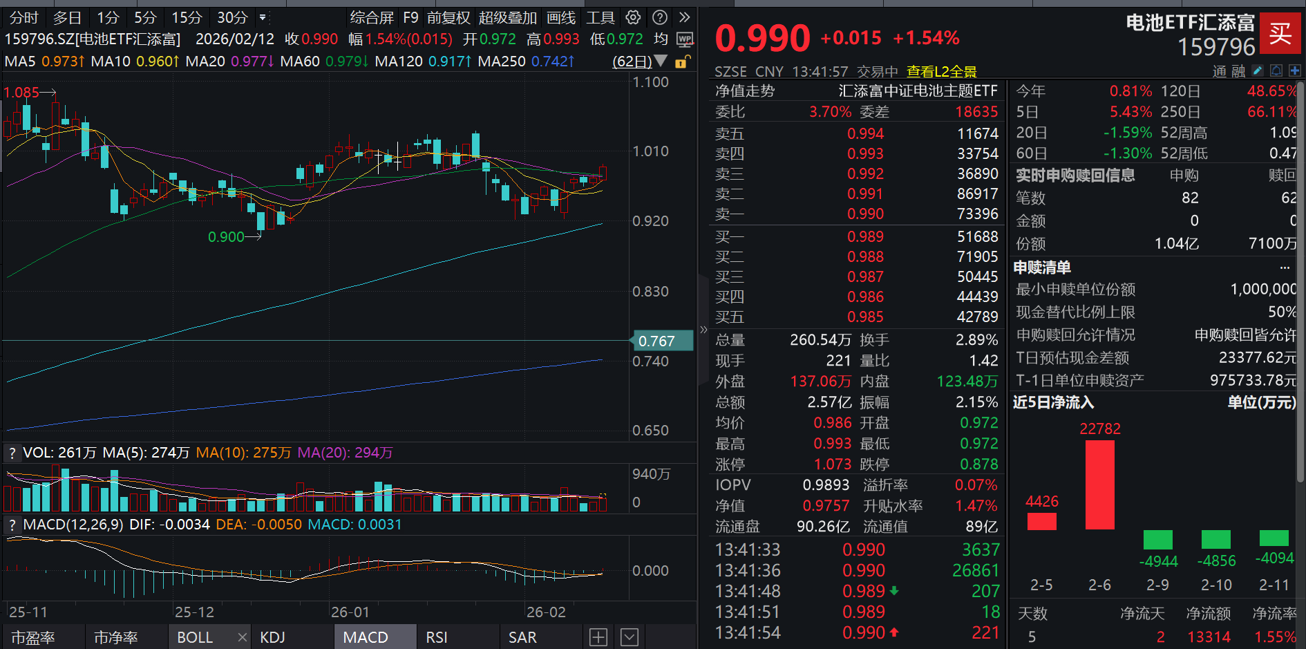The height and width of the screenshot is (649, 1306).
Task: Switch to the 5分 timeframe tab
Action: [145, 18]
